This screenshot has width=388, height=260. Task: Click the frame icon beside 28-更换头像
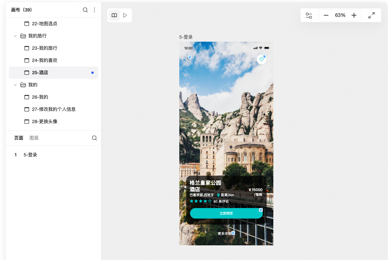click(x=27, y=122)
